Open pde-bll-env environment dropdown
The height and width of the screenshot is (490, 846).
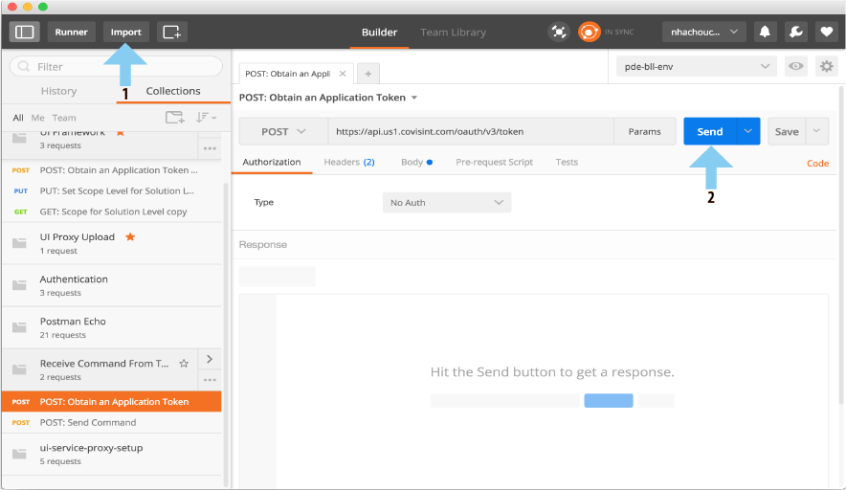pyautogui.click(x=695, y=66)
